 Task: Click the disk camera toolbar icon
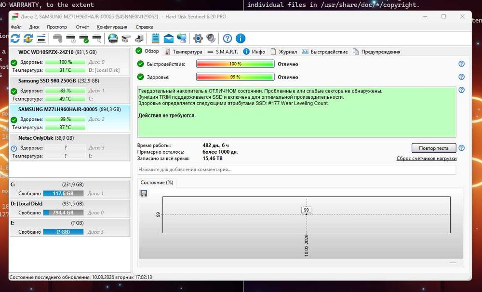click(x=126, y=39)
